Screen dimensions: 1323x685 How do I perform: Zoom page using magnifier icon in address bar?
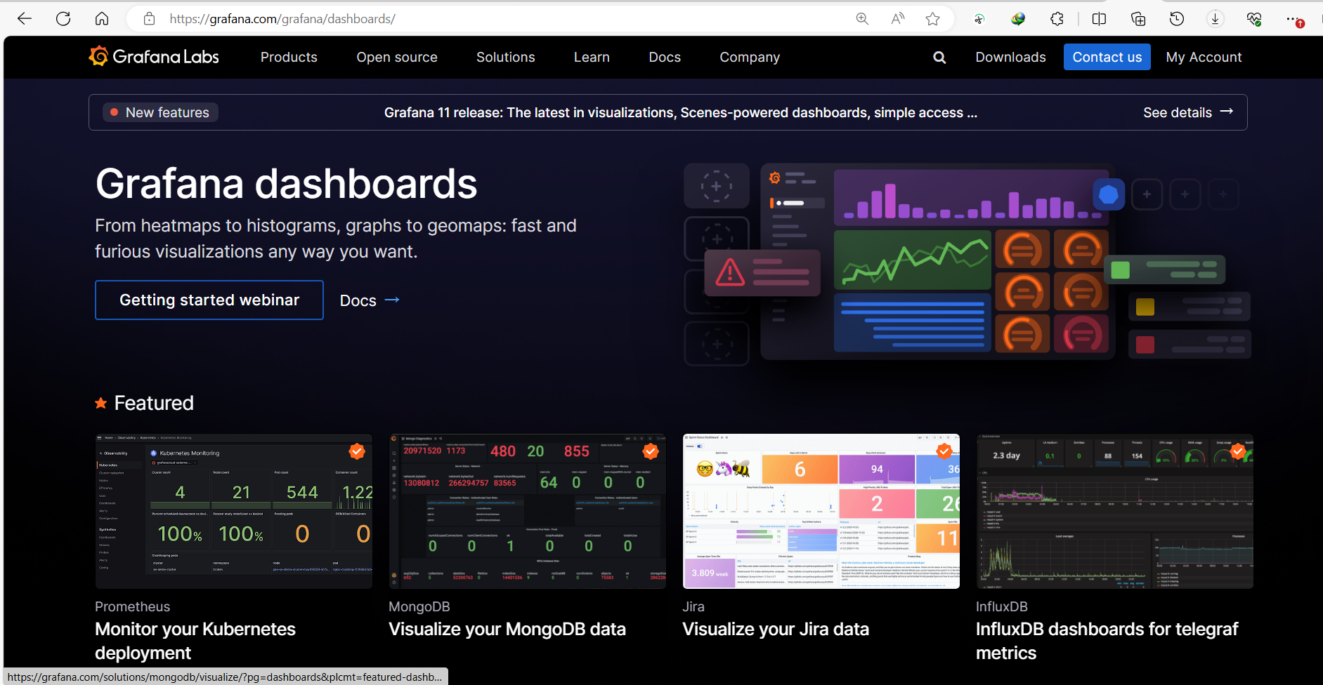point(862,19)
